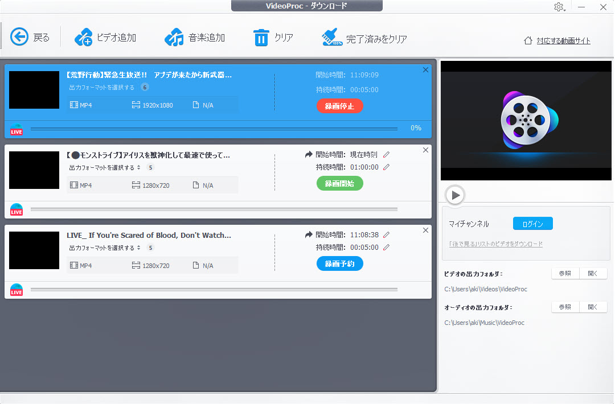The width and height of the screenshot is (615, 404).
Task: Click the C:\Users\aki\Music\VideoProc path
Action: (484, 323)
